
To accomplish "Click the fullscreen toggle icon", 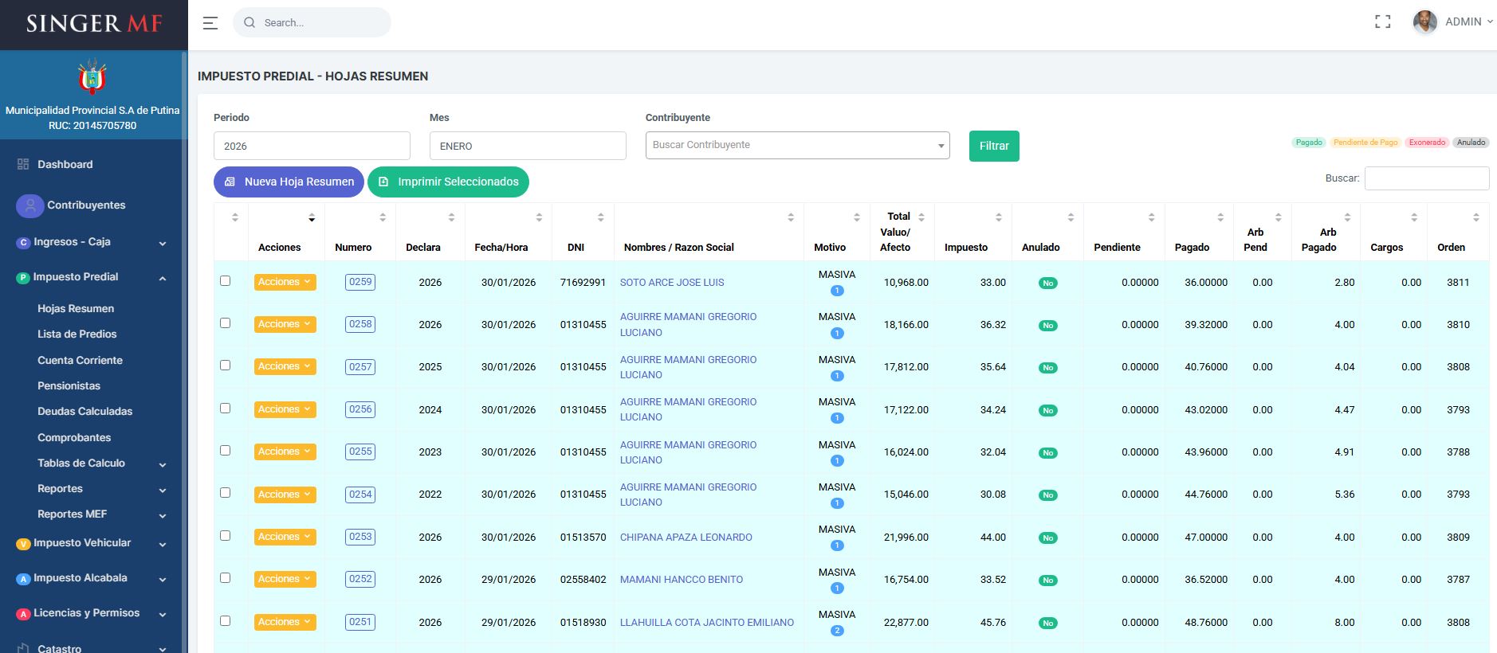I will click(1382, 22).
